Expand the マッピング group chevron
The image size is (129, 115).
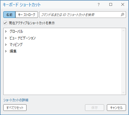pos(6,45)
